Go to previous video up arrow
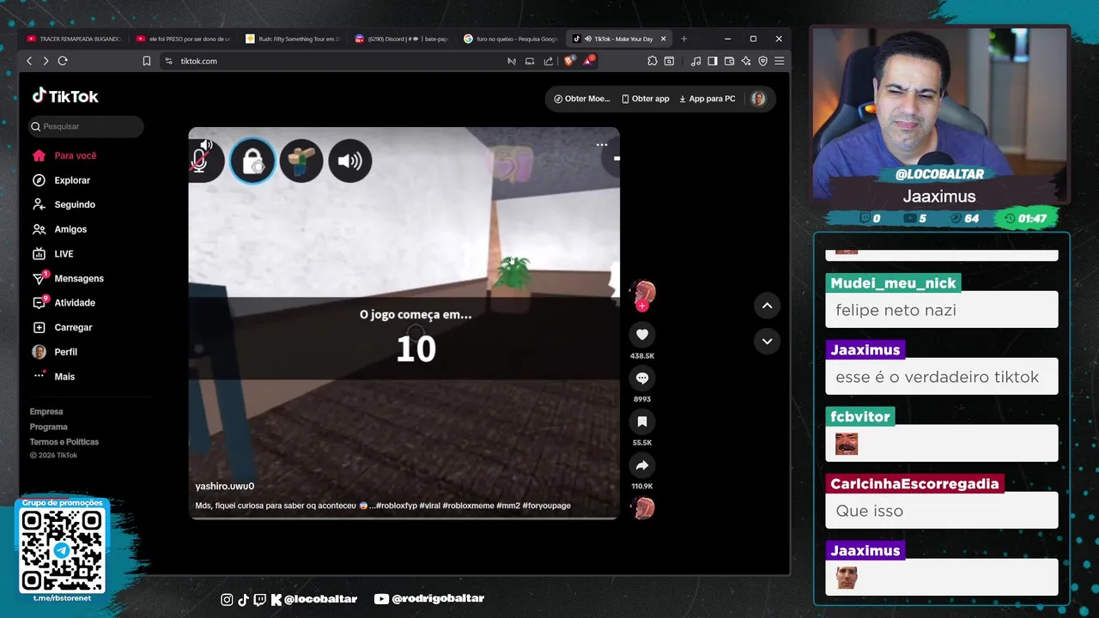This screenshot has height=618, width=1099. point(767,306)
